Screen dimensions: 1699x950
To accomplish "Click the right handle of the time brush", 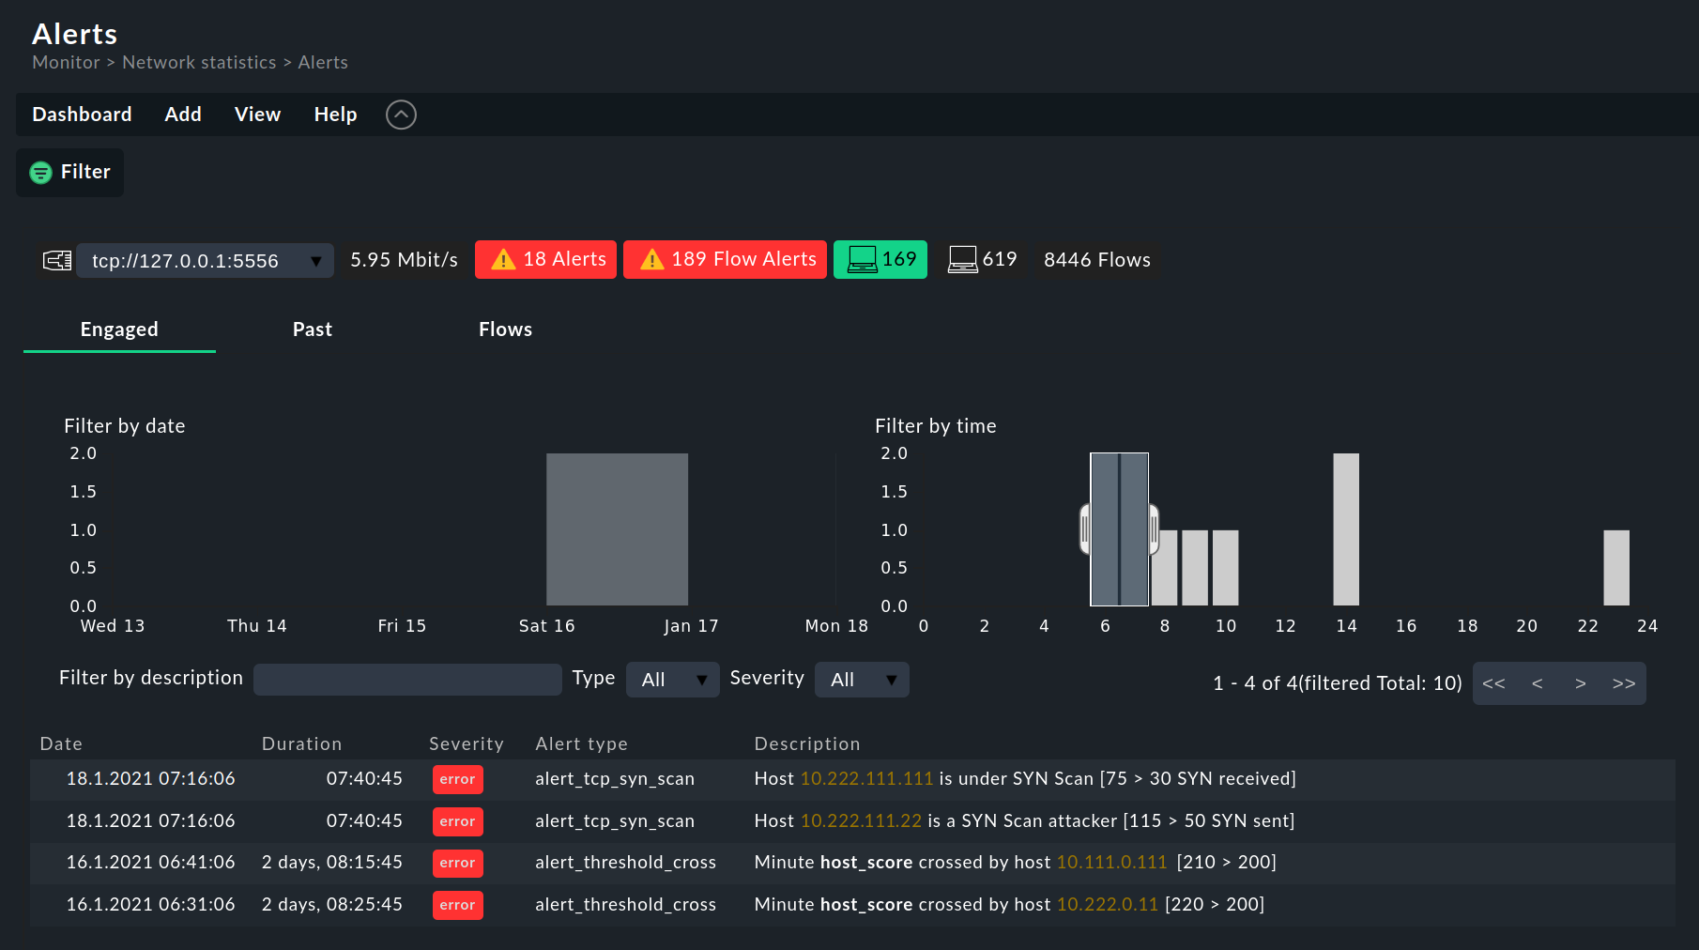I will [x=1154, y=529].
